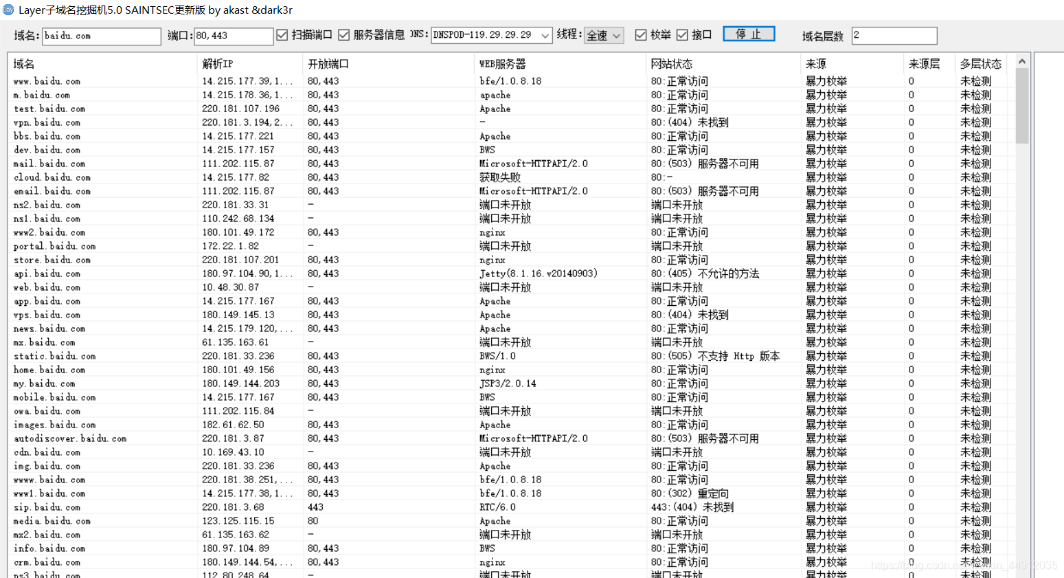The image size is (1064, 578).
Task: Select row static.baidu.com
Action: [511, 356]
